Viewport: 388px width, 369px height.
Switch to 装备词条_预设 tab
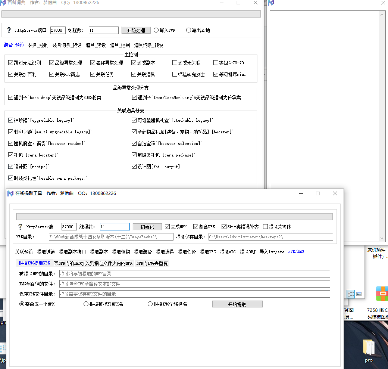pyautogui.click(x=67, y=45)
